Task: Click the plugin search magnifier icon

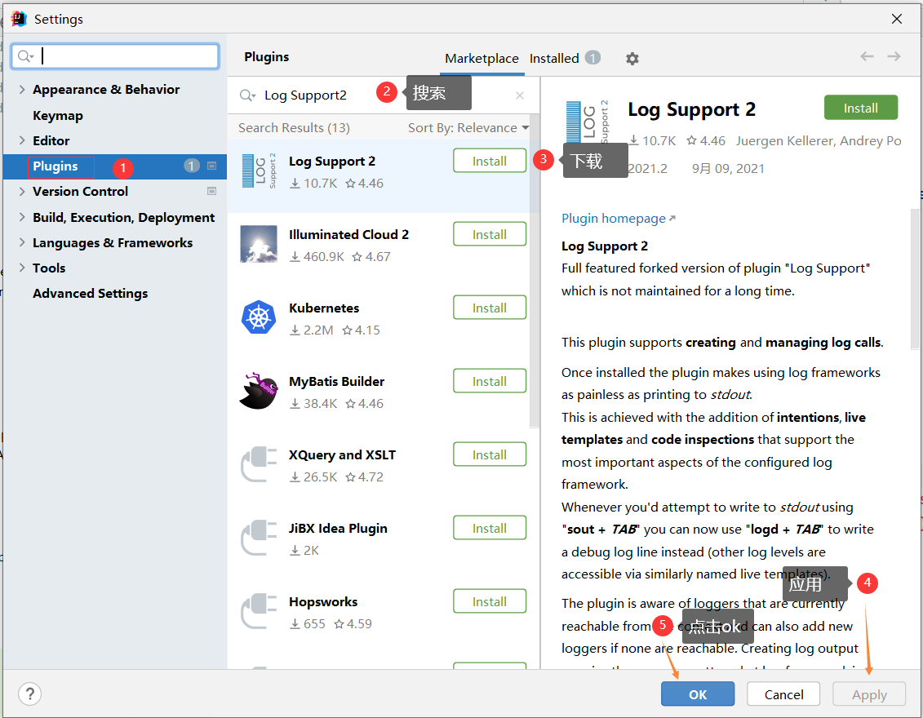Action: (247, 95)
